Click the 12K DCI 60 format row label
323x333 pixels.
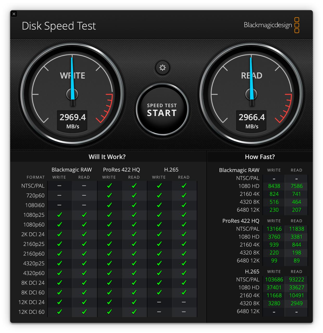coord(31,312)
